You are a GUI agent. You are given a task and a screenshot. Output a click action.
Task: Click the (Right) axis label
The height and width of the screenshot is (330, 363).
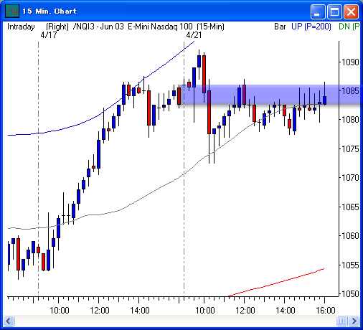pos(57,27)
